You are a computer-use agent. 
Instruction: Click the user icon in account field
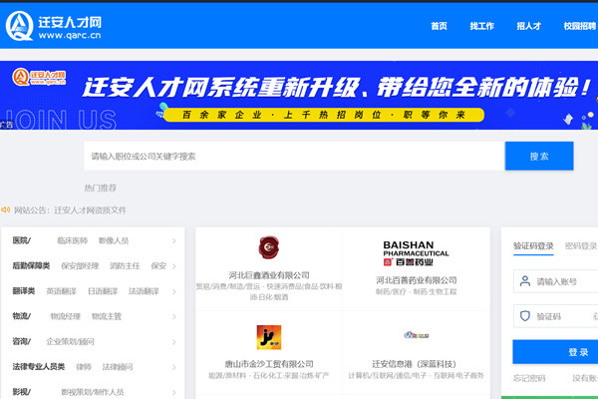(x=525, y=281)
